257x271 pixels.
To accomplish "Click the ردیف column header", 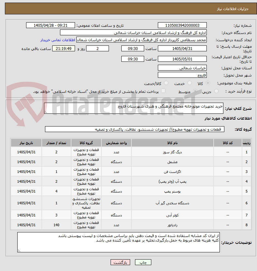I will 247,143.
